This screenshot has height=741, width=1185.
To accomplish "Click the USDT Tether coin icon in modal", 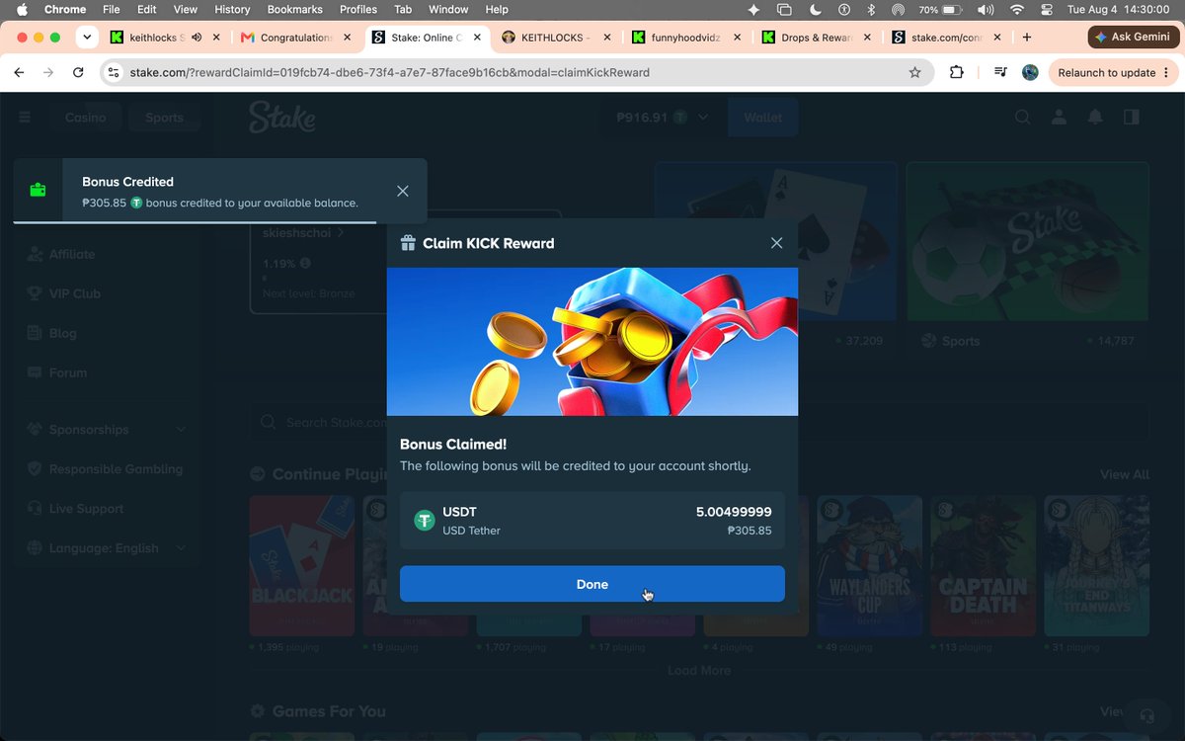I will click(x=425, y=520).
